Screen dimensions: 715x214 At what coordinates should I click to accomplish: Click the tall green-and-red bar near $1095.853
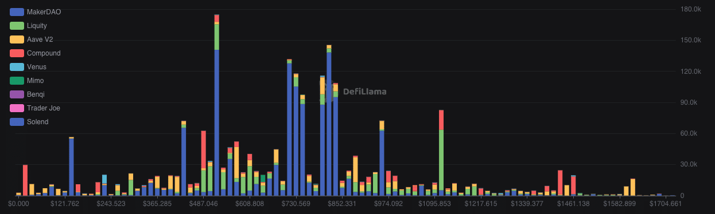click(441, 153)
